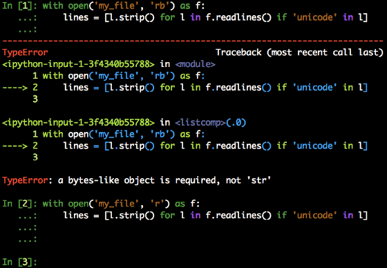Click the <module> label in the traceback
387x268 pixels.
(x=195, y=64)
